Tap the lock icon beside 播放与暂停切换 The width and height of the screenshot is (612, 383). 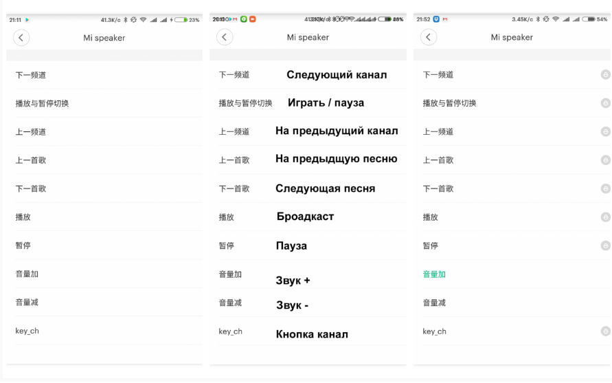(x=605, y=103)
